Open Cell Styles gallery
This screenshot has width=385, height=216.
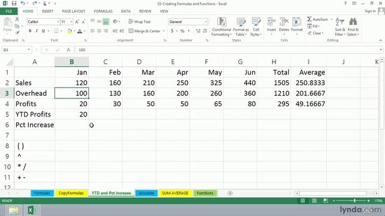[256, 27]
